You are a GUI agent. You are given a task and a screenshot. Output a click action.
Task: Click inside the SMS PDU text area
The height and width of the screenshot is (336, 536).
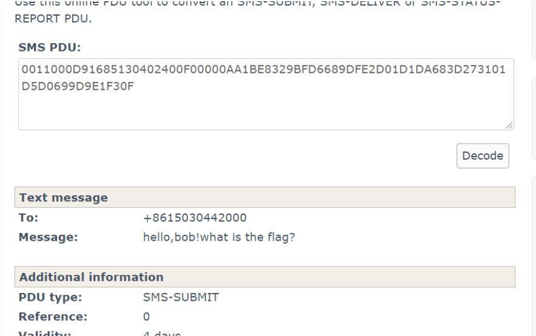(x=266, y=95)
